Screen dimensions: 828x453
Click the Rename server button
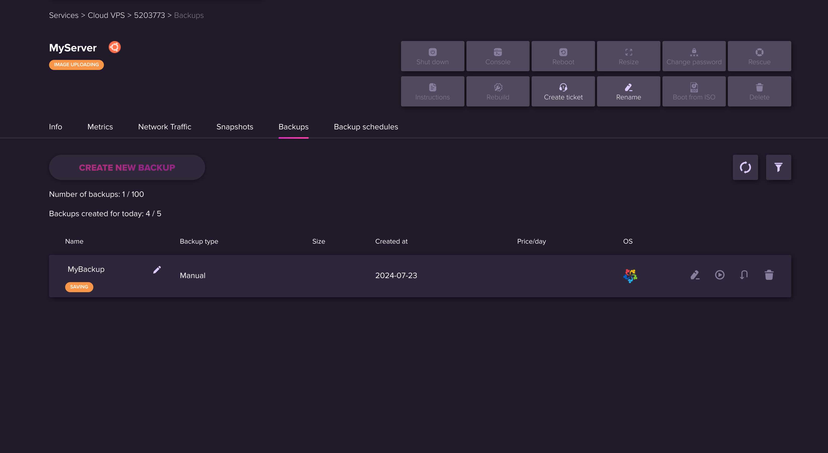tap(628, 91)
